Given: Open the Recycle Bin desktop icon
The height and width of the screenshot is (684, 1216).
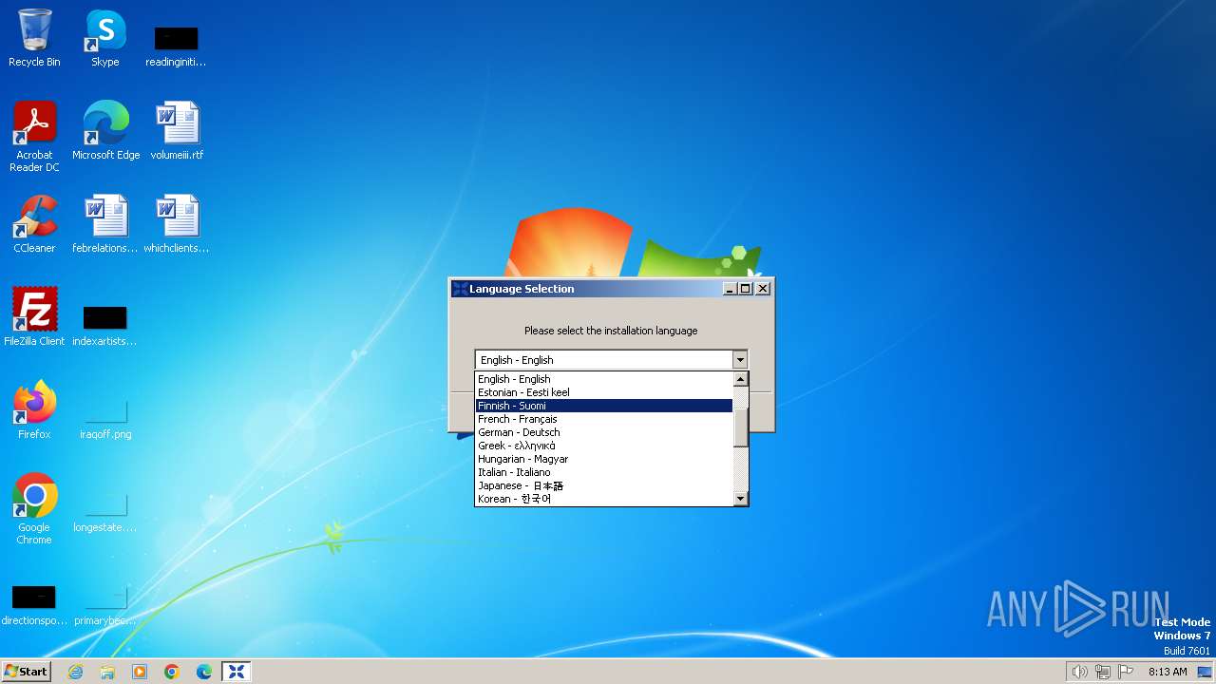Looking at the screenshot, I should 34,38.
